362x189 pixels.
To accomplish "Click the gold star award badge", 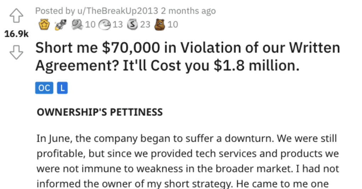I will coord(44,24).
